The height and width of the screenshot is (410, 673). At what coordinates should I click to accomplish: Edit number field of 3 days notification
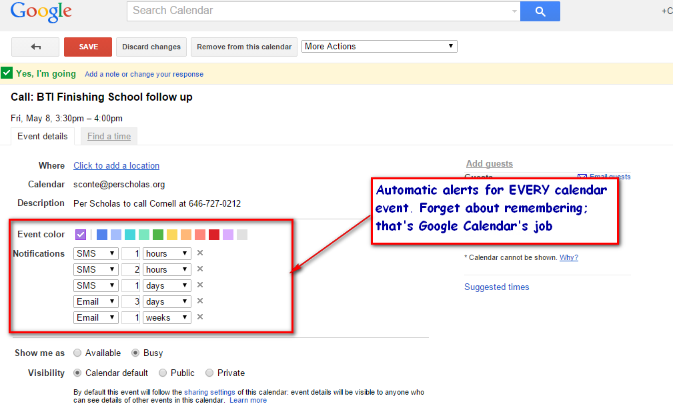[131, 301]
